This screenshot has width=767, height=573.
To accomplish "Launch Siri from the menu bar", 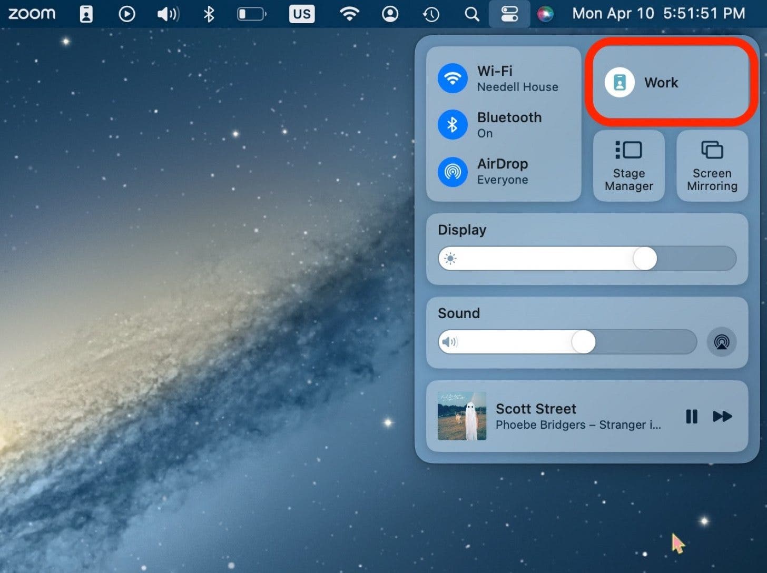I will [x=545, y=14].
